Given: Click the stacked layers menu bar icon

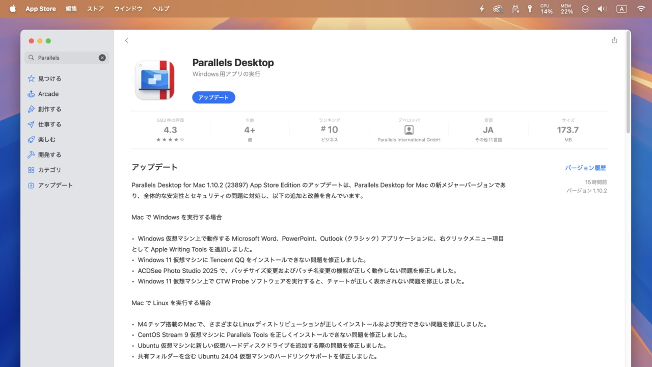Looking at the screenshot, I should pos(585,9).
